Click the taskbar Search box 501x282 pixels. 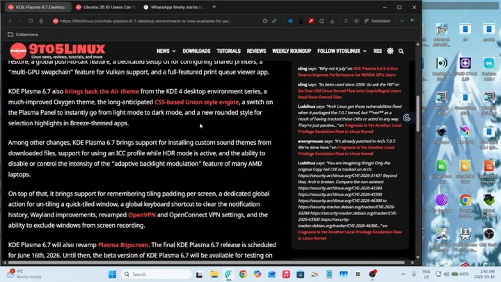pos(157,274)
